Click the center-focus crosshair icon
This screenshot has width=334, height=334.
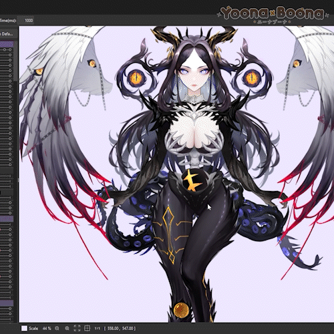coord(88,328)
